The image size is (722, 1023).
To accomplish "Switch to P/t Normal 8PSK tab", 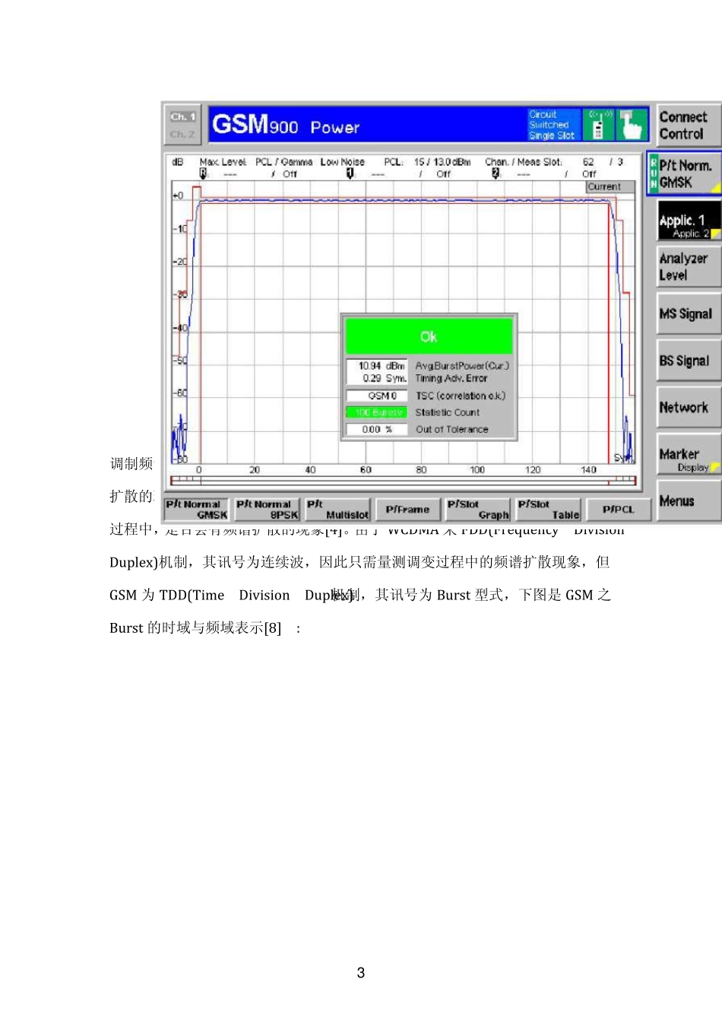I will tap(268, 510).
